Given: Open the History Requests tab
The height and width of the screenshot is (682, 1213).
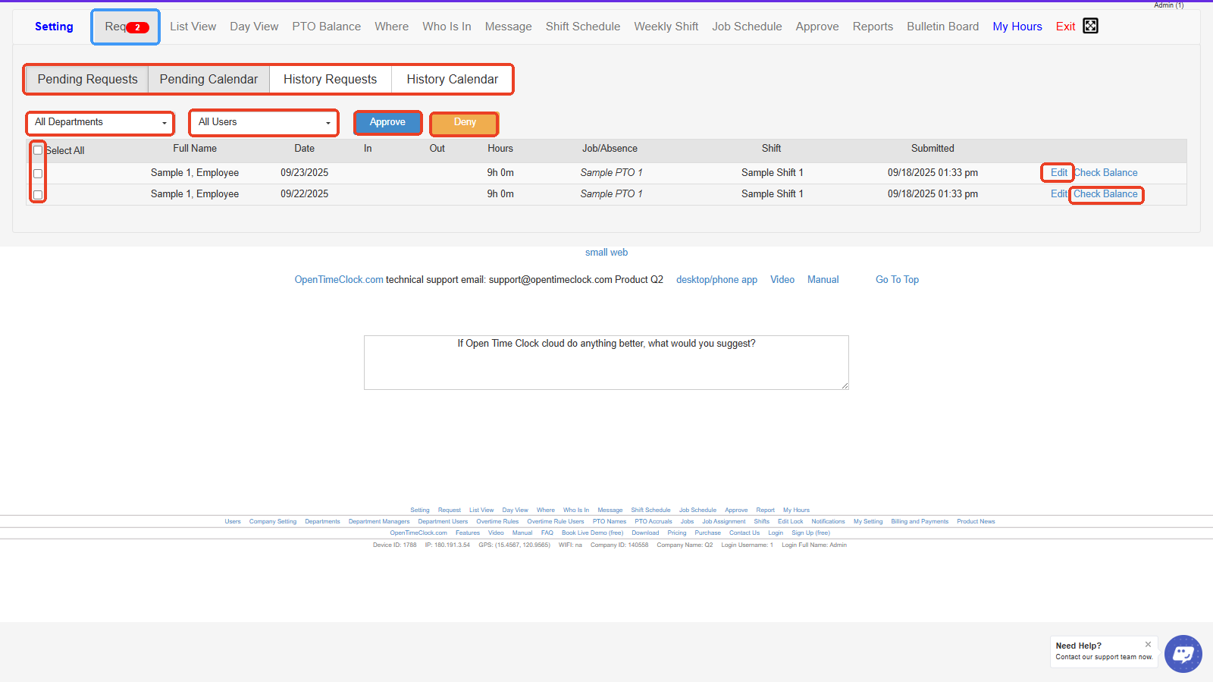Looking at the screenshot, I should (x=330, y=80).
